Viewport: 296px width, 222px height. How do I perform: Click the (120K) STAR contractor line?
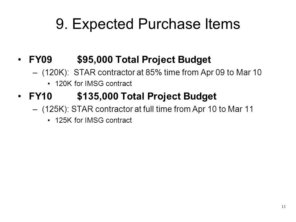152,72
